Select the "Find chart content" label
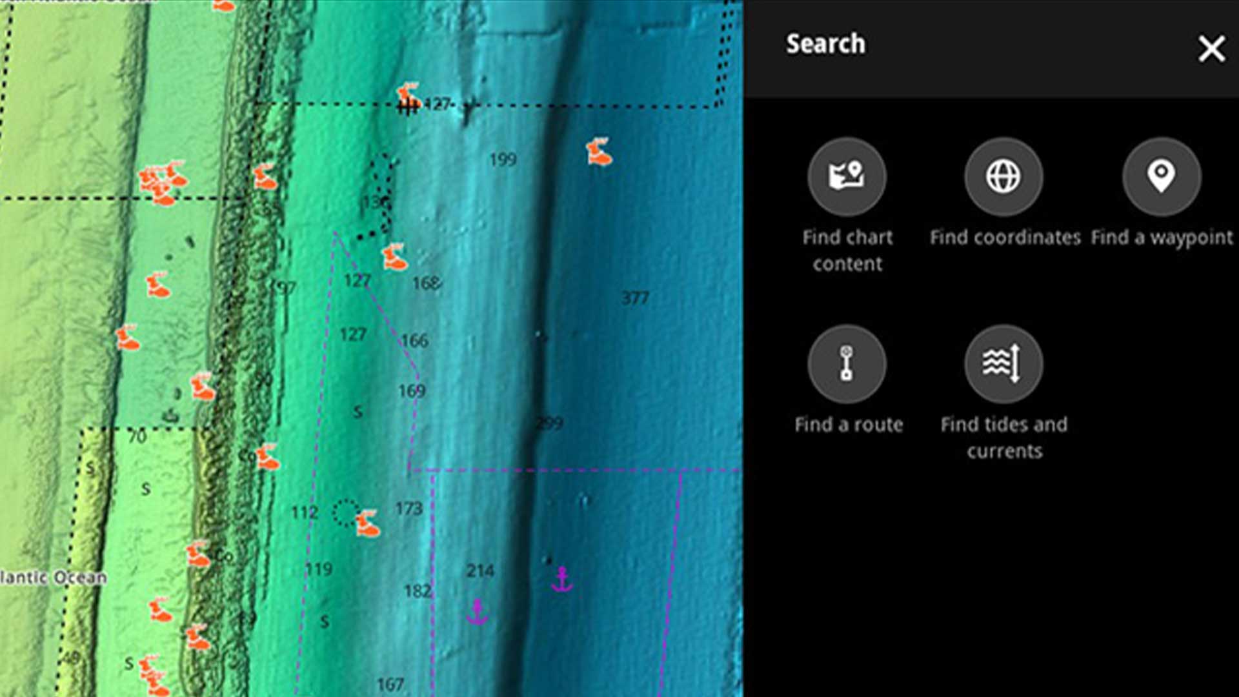Screen dimensions: 1239x697 tap(847, 250)
